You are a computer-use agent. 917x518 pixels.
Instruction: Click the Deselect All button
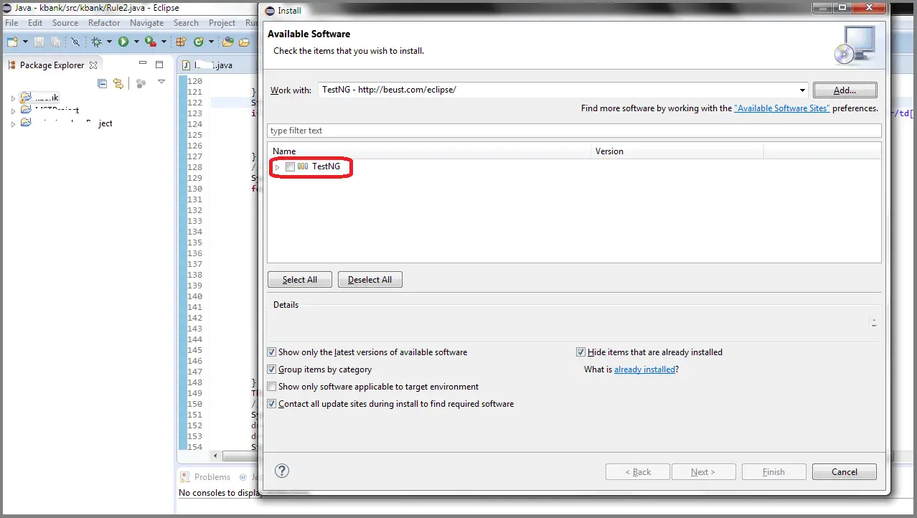coord(370,280)
